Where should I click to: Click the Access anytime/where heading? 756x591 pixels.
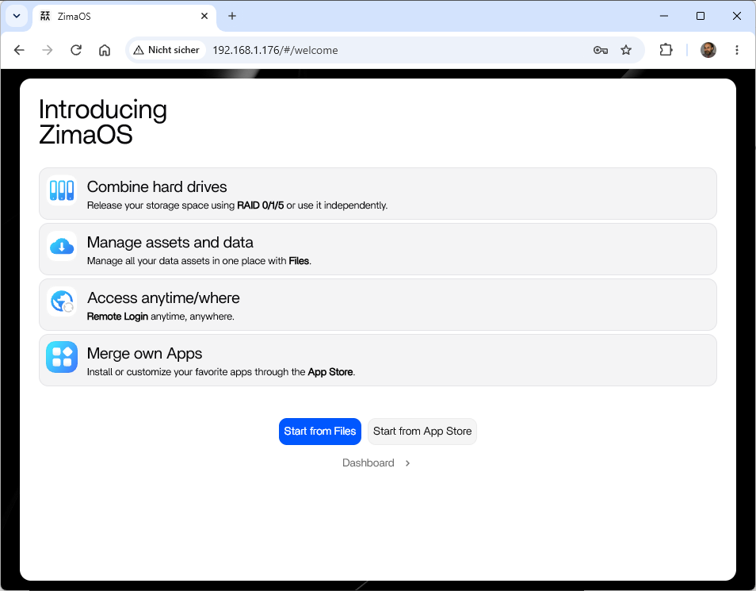[163, 298]
